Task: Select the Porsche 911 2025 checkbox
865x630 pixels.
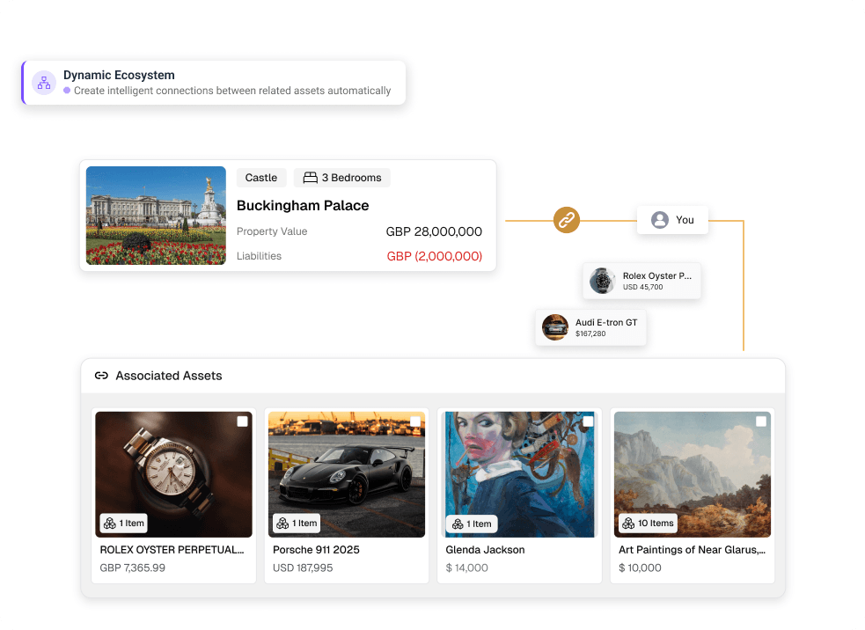Action: pyautogui.click(x=415, y=421)
